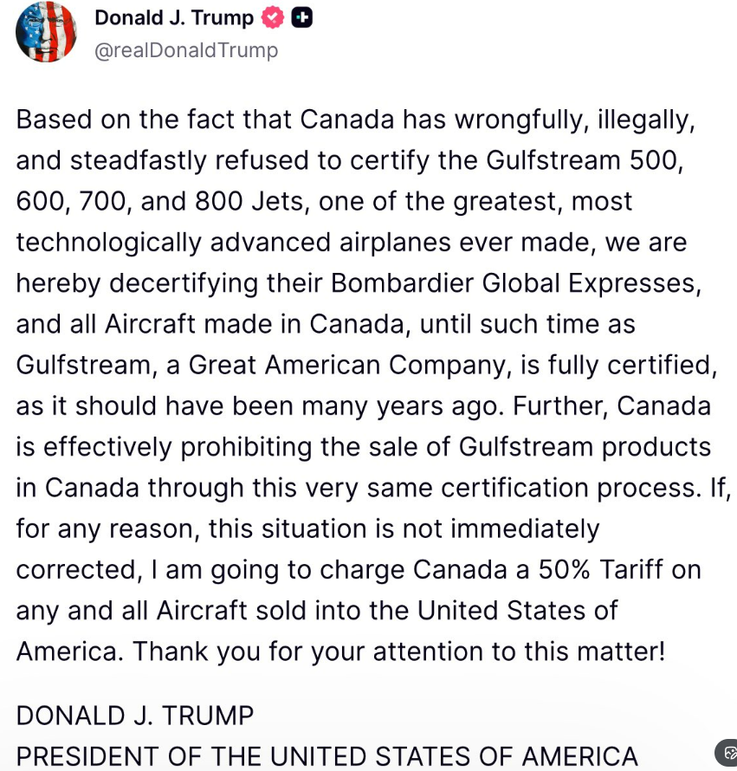This screenshot has width=737, height=771.
Task: Click the "DONALD J. TRUMP" signature line
Action: tap(135, 716)
